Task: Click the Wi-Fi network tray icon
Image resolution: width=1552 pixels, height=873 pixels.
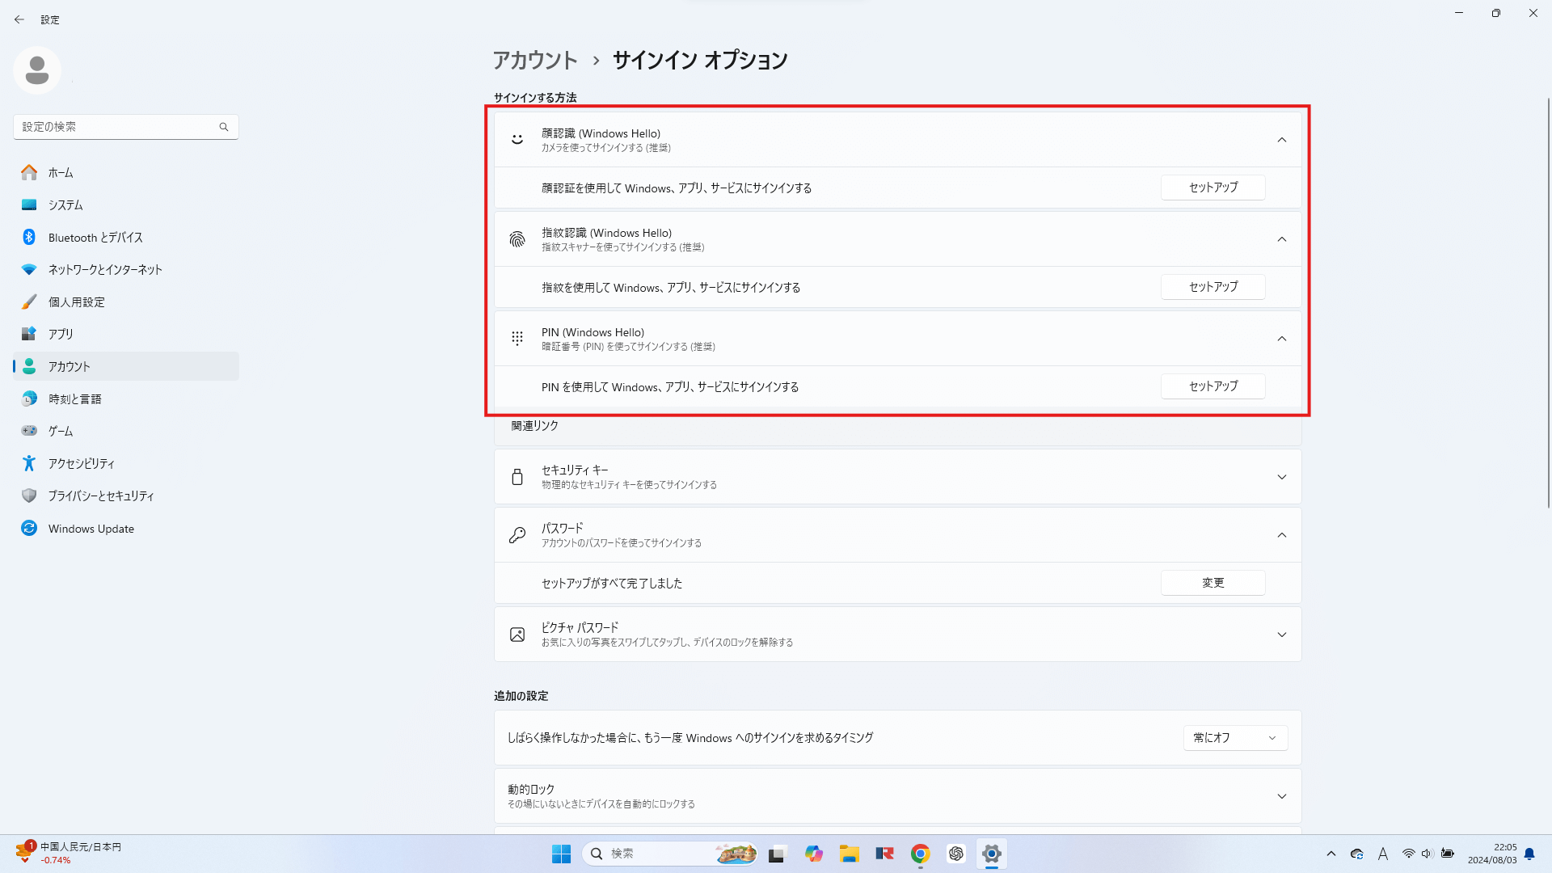Action: coord(1408,854)
